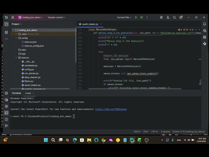
Task: Click editor horizontal scrollbar
Action: (x=135, y=89)
